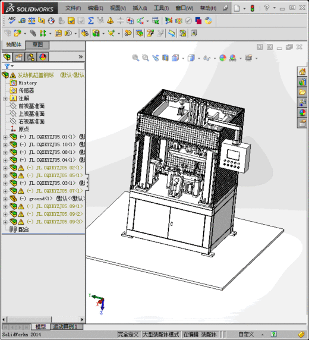Screen dimensions: 309x340
Task: Expand the JL.CQXKYZJ05.01<1> component node
Action: 5,137
